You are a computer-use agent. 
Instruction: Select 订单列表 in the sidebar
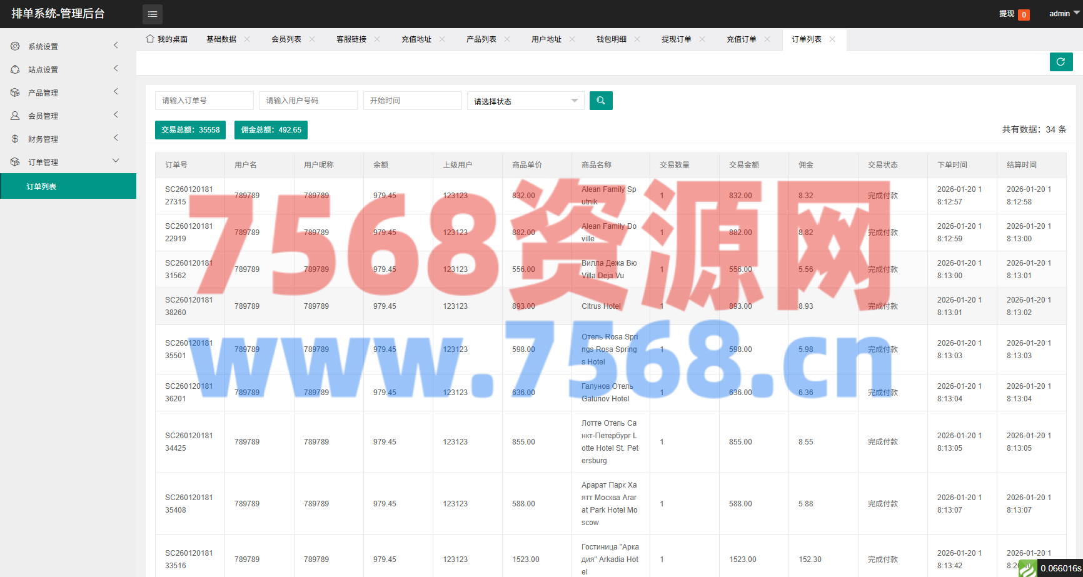click(41, 186)
